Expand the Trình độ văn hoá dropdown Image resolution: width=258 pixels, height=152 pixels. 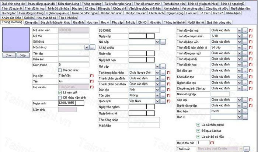(239, 31)
